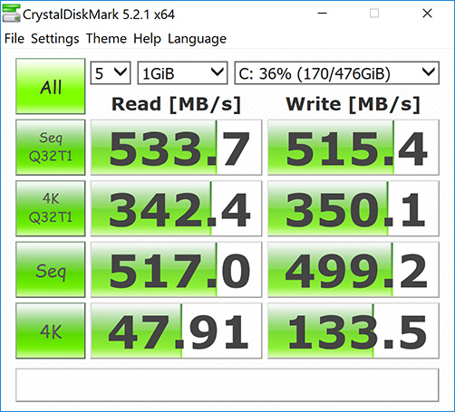This screenshot has height=412, width=455.
Task: Click the empty comment field at bottom
Action: (227, 385)
